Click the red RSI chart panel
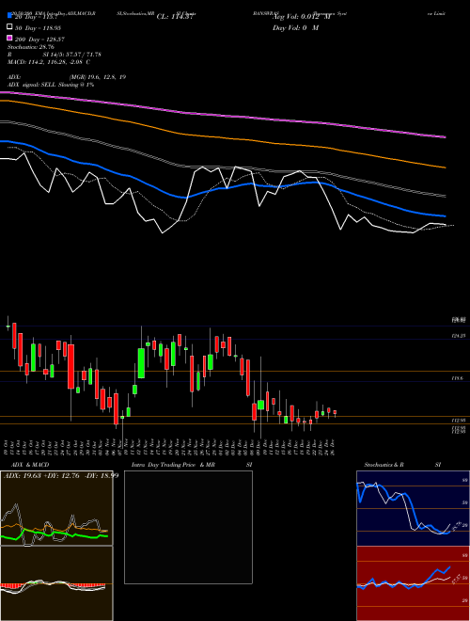This screenshot has height=621, width=470. (x=413, y=583)
